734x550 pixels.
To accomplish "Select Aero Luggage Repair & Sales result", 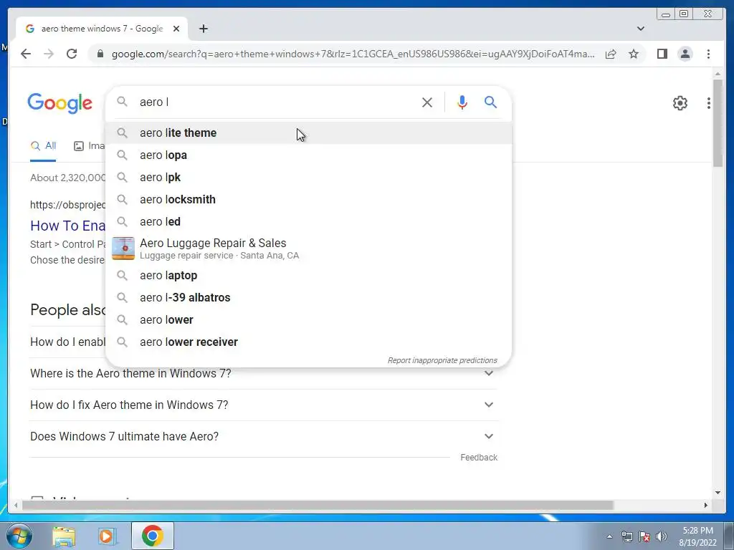I will click(x=309, y=249).
